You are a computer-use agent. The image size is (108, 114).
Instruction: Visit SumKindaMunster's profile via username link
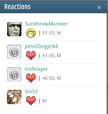pos(46,24)
